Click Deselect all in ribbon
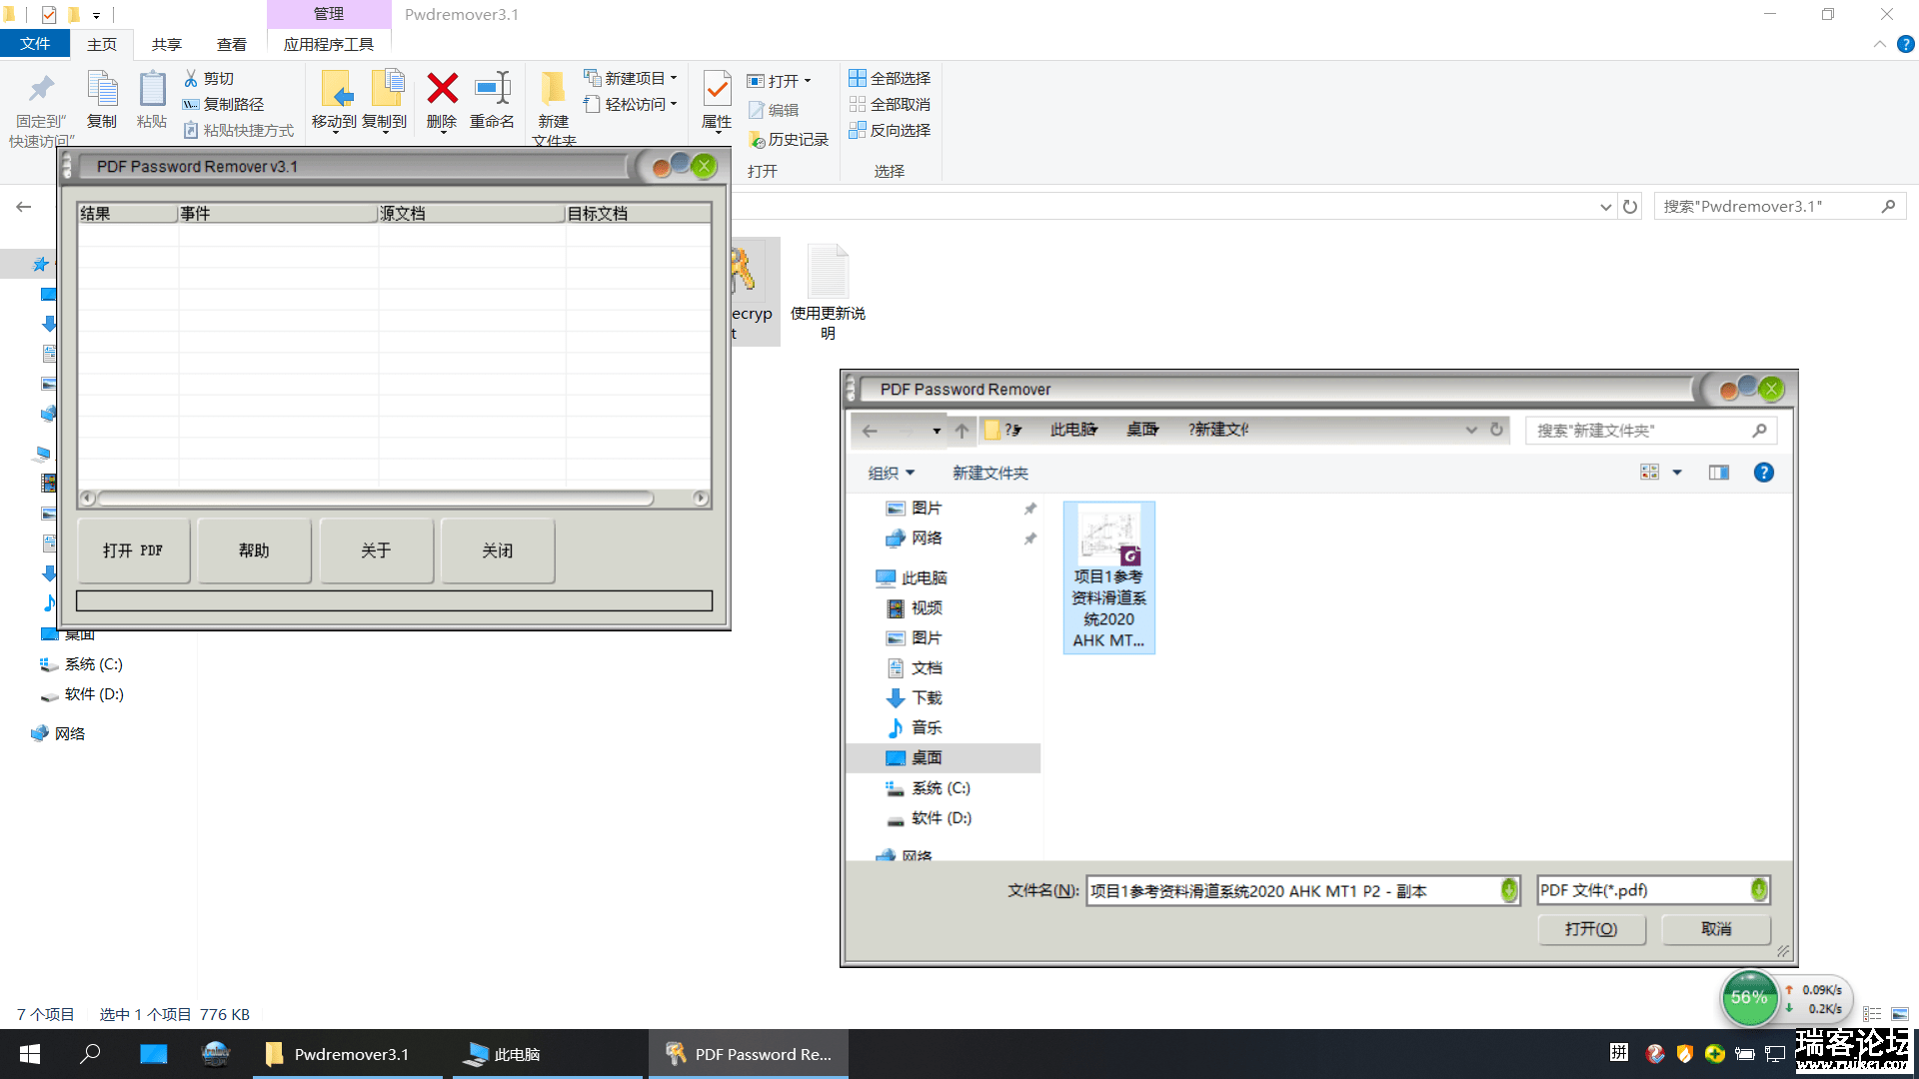The image size is (1919, 1079). click(890, 104)
